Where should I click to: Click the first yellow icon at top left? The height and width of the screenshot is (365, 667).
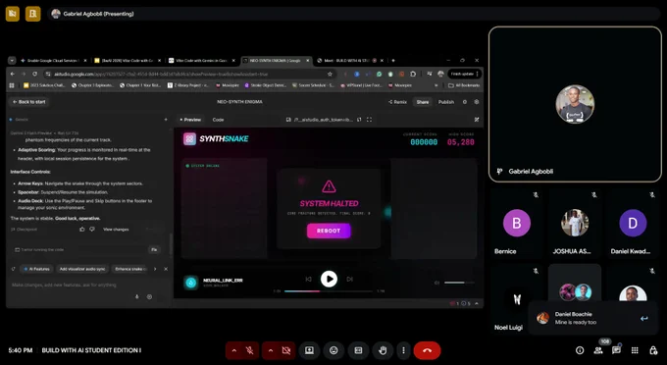[x=13, y=14]
